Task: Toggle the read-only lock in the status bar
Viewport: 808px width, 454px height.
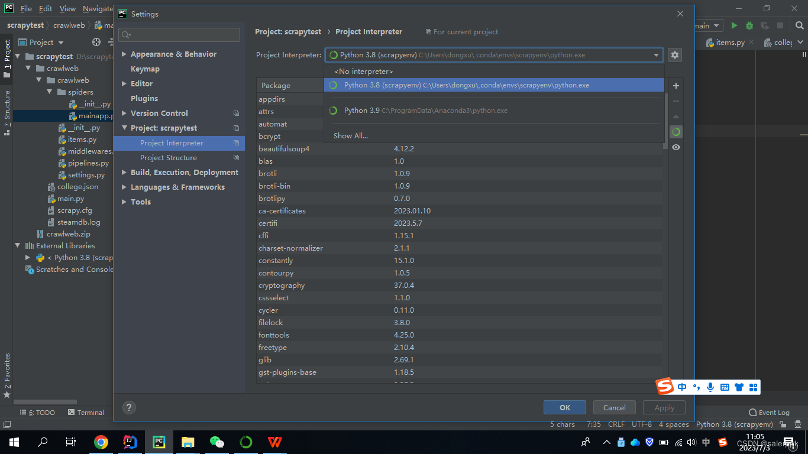Action: click(x=781, y=424)
